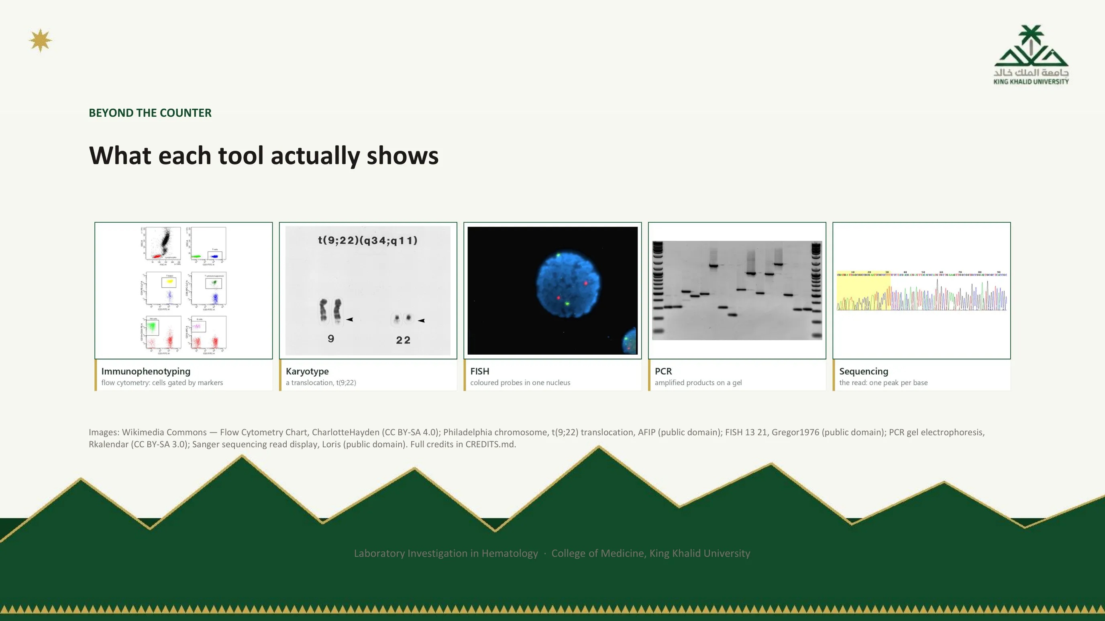This screenshot has width=1105, height=621.
Task: Click 'a translocation, t(9;22)' subtitle
Action: point(321,383)
